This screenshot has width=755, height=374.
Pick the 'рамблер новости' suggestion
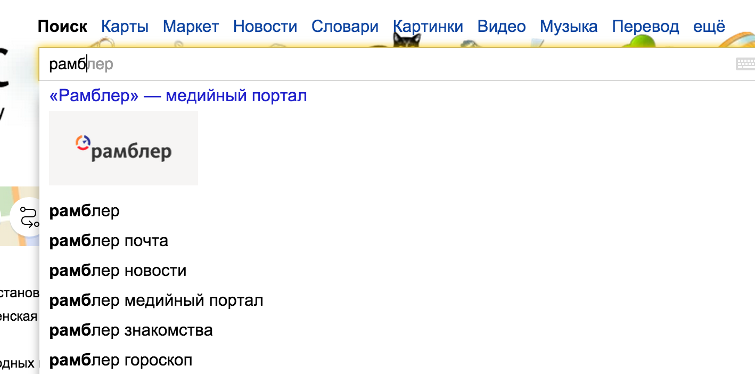(x=118, y=271)
